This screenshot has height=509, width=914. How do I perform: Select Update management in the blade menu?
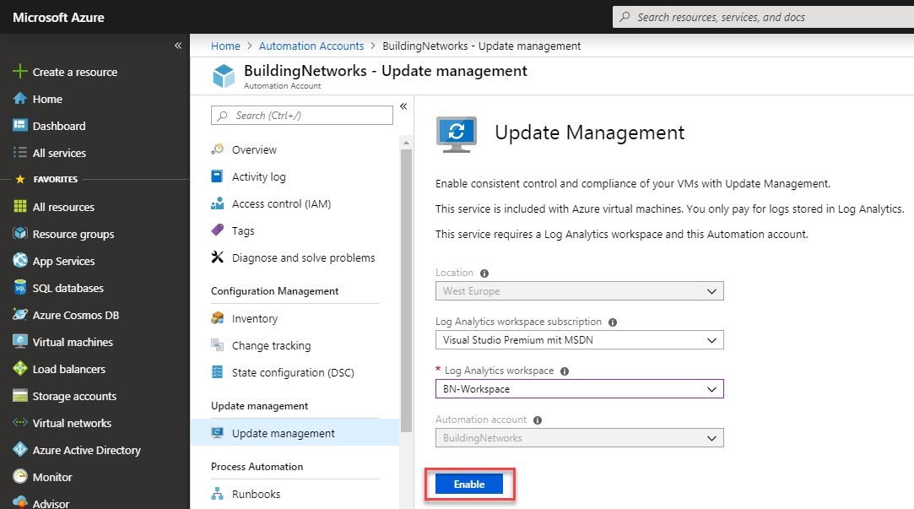pos(295,433)
